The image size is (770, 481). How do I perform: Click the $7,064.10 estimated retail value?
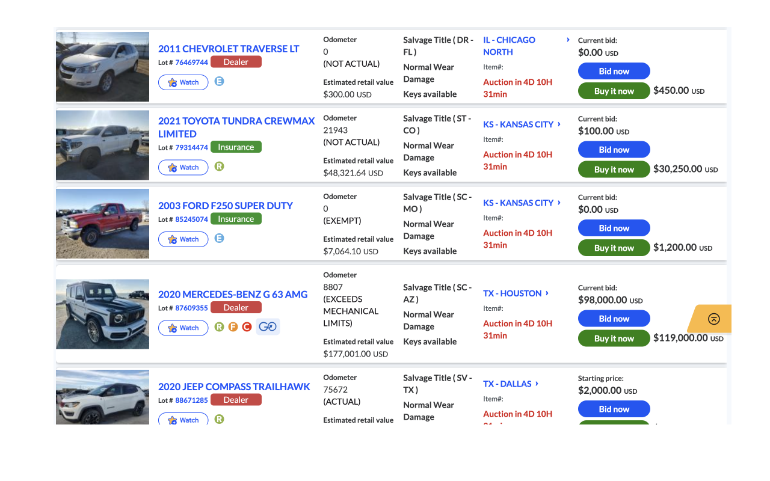[351, 251]
